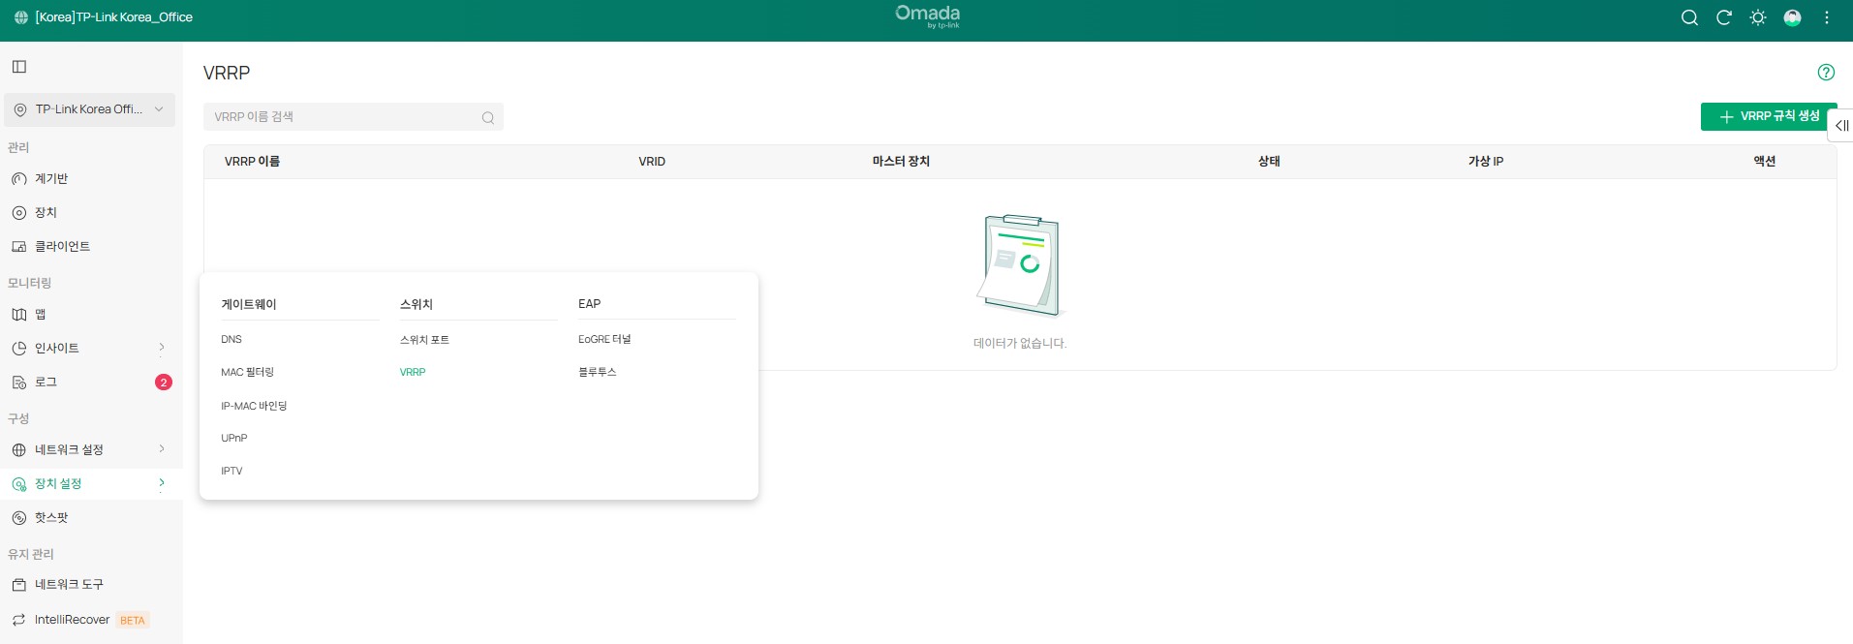Viewport: 1853px width, 644px height.
Task: Select VRRP in the switch submenu
Action: [413, 372]
